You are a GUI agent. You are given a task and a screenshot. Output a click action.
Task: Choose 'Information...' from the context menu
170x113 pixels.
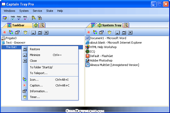click(x=50, y=91)
